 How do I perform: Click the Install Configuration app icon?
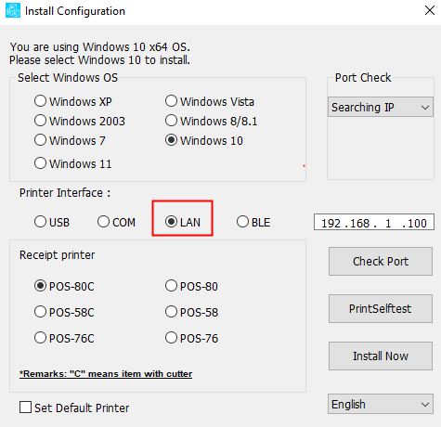click(x=13, y=10)
